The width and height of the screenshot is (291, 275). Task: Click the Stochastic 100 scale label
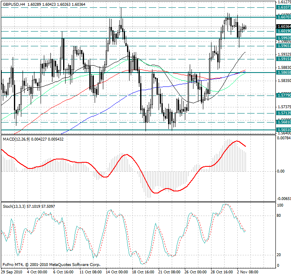[280, 205]
